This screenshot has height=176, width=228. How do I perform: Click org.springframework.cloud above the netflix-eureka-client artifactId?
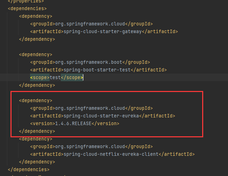coord(90,146)
